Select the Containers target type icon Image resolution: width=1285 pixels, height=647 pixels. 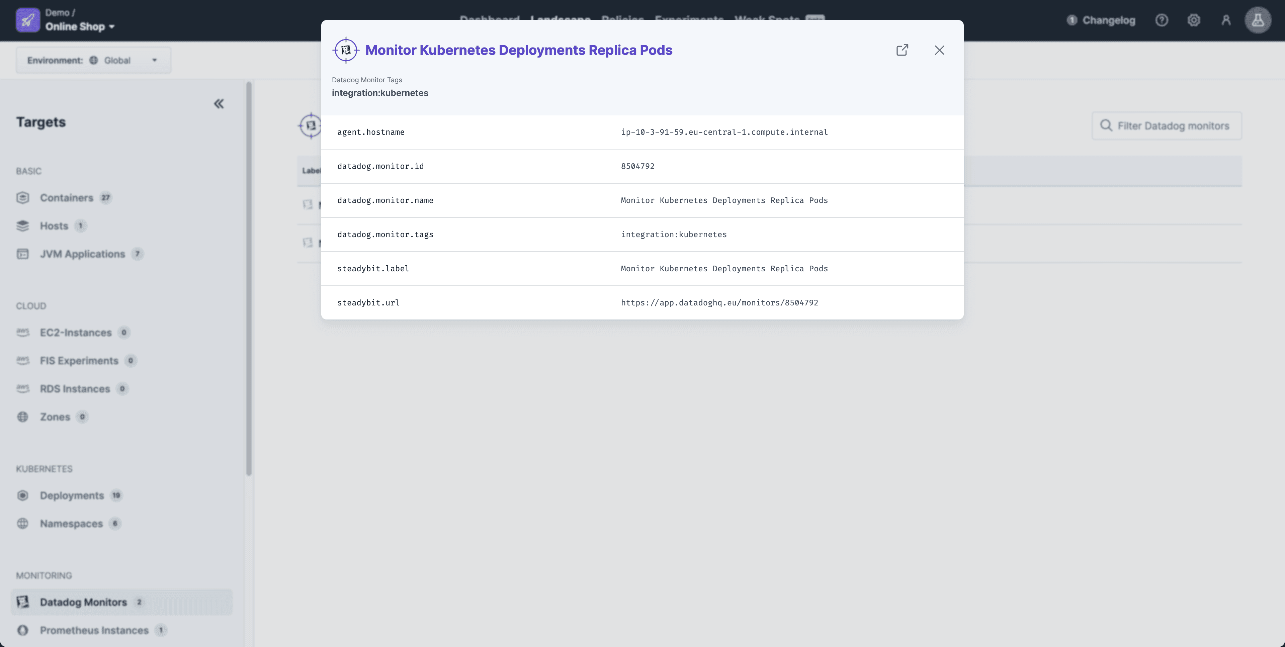pyautogui.click(x=23, y=197)
